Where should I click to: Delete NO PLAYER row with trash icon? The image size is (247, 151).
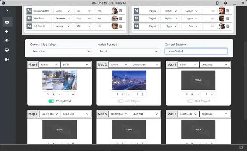pos(121,26)
